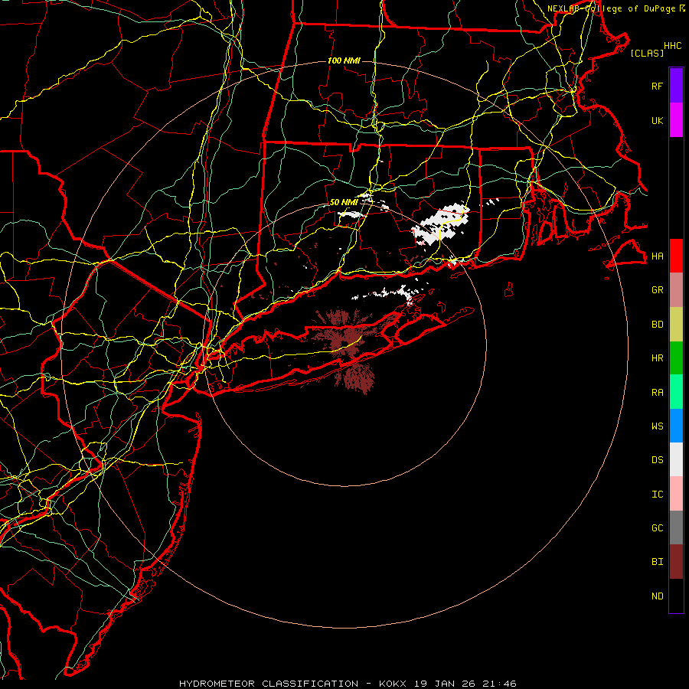The width and height of the screenshot is (689, 689).
Task: Click the "HA" legend label
Action: click(657, 256)
